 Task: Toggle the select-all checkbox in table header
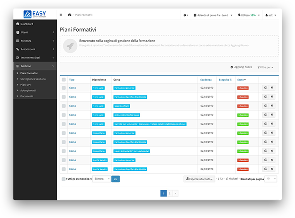pyautogui.click(x=64, y=80)
